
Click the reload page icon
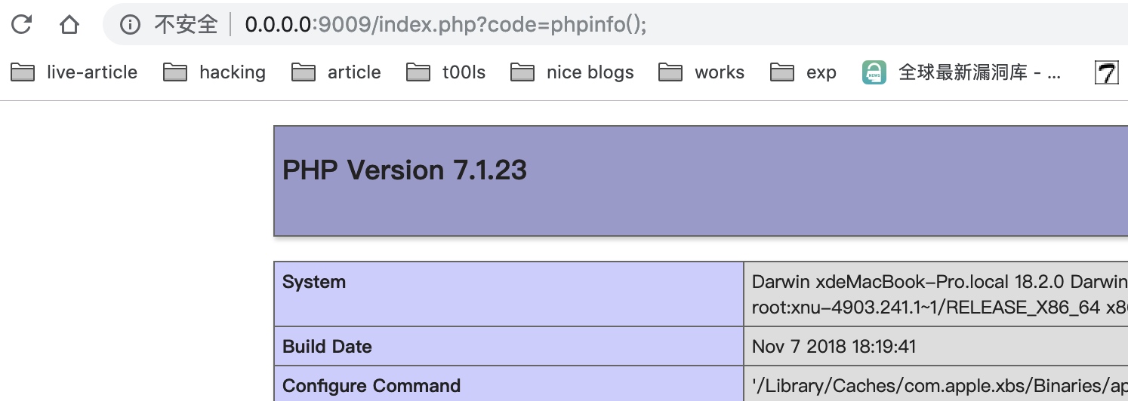[21, 25]
